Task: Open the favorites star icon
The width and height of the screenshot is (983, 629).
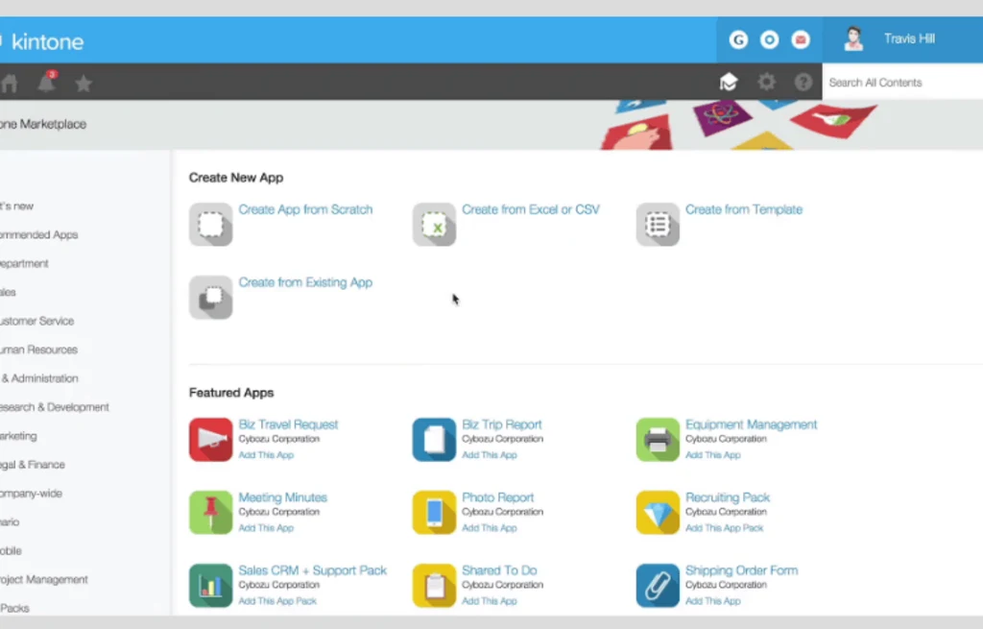Action: tap(84, 84)
